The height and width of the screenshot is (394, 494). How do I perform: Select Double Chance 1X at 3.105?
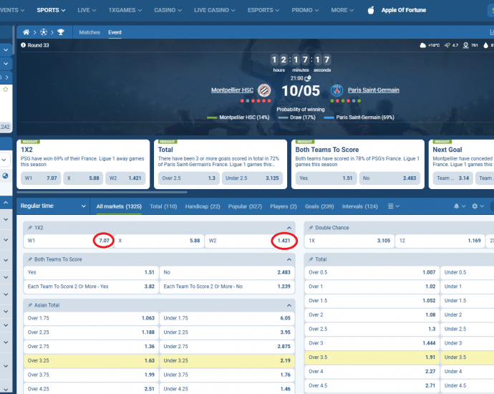tap(349, 241)
